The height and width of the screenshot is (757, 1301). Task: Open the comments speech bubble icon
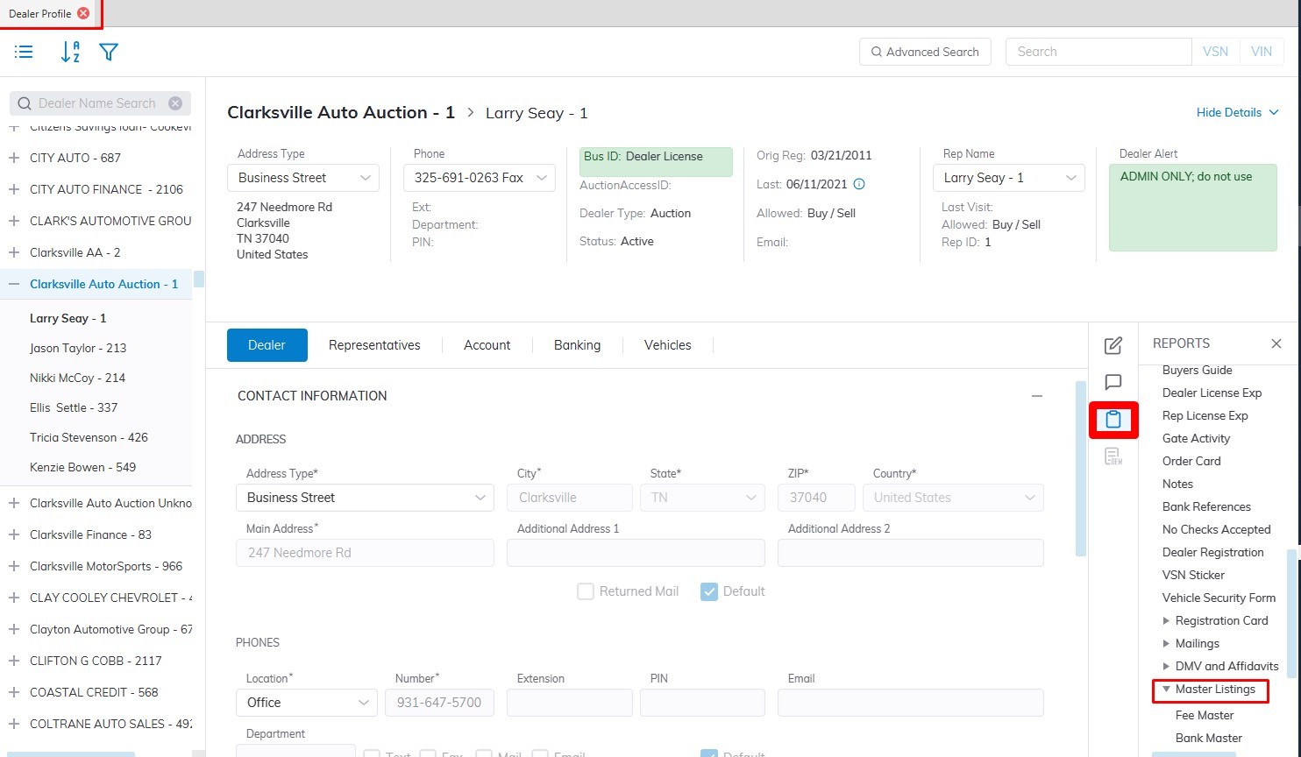pos(1113,382)
